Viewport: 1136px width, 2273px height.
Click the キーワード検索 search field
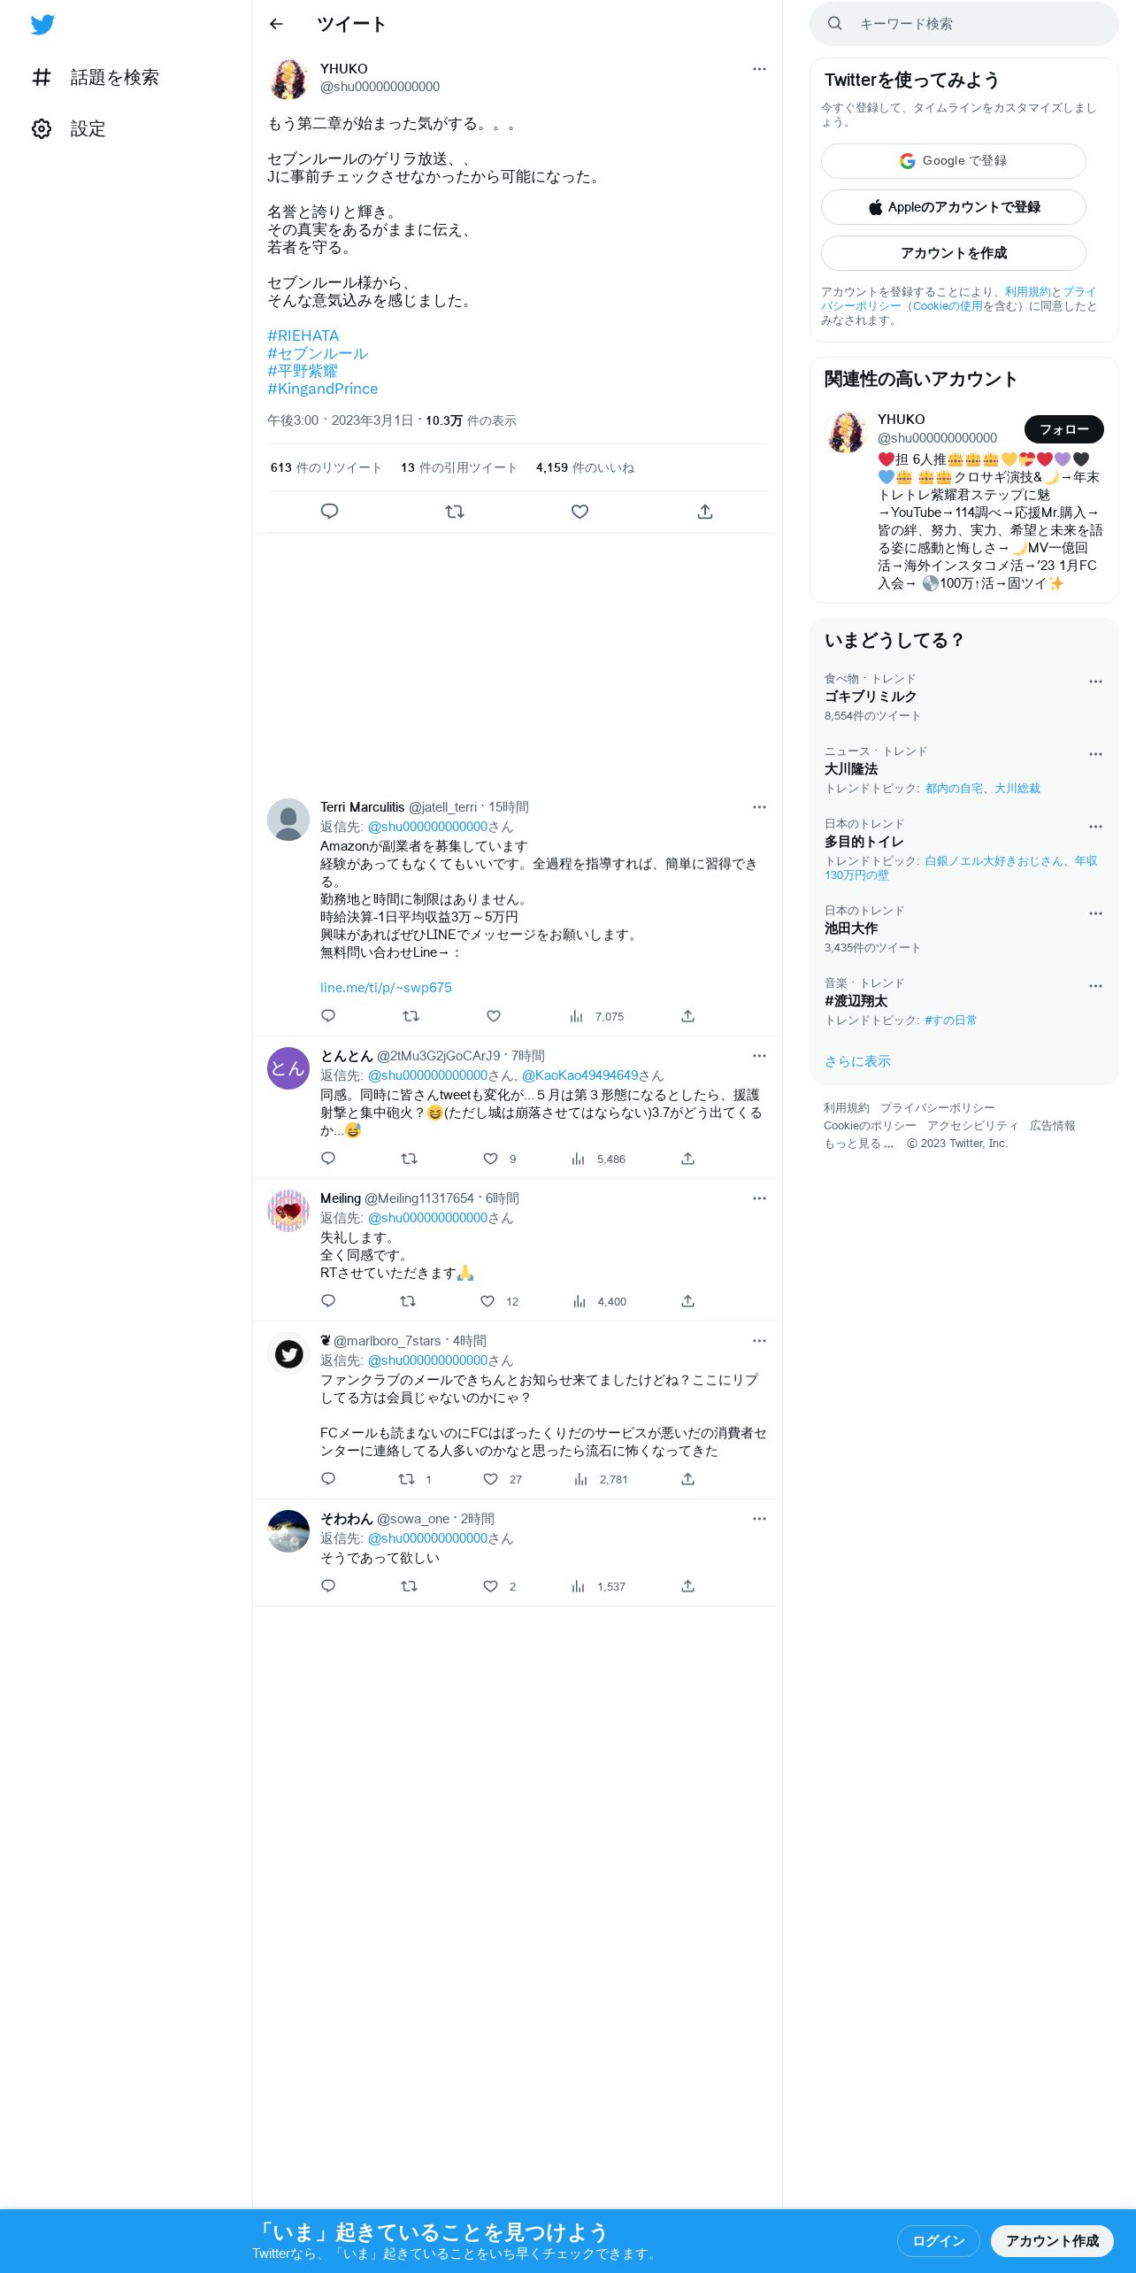pyautogui.click(x=964, y=24)
